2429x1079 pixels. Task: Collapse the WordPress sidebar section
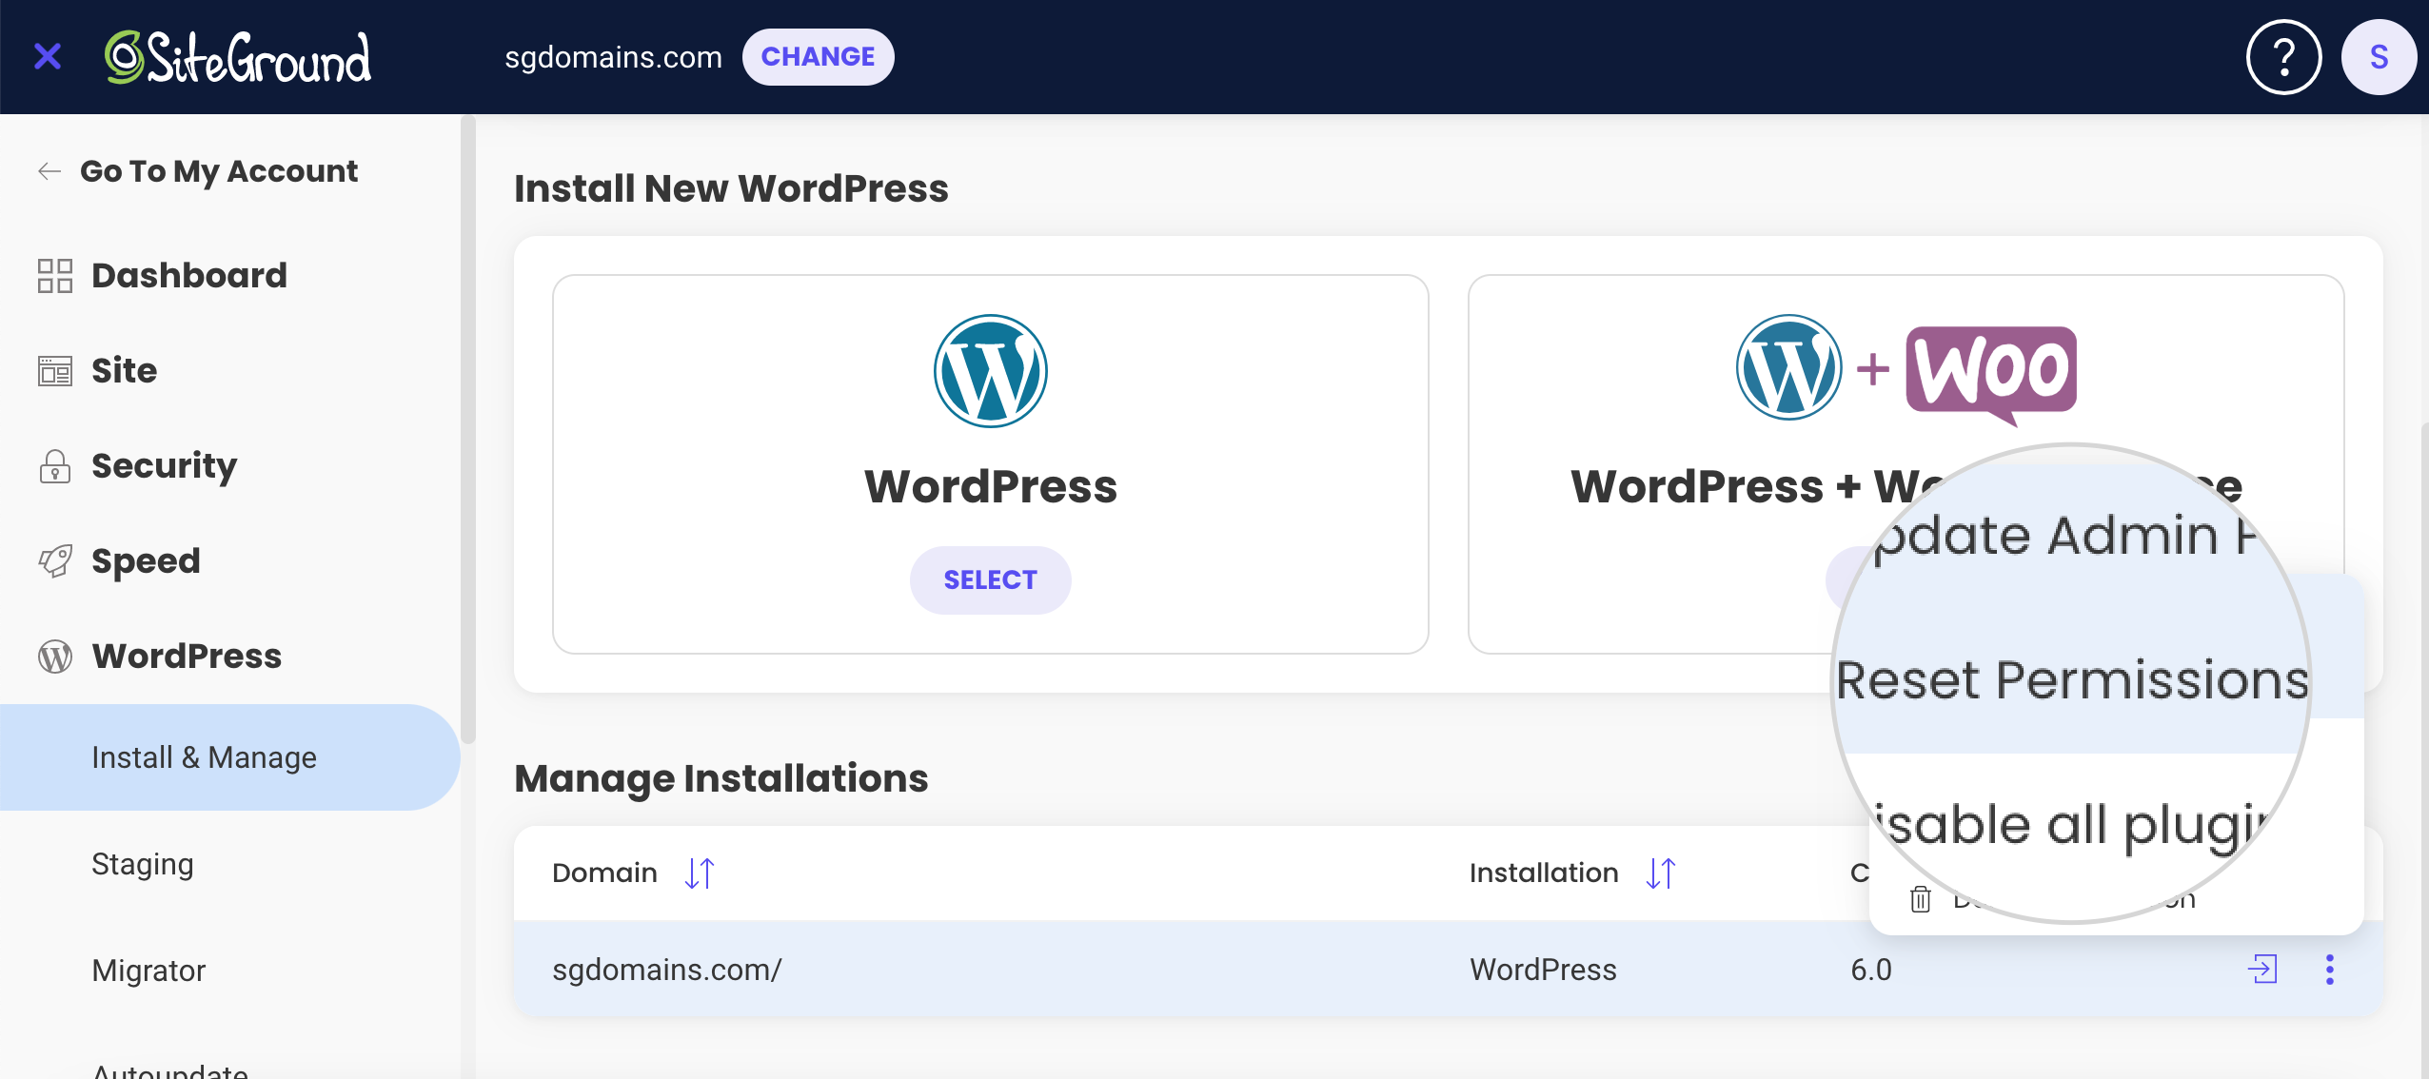(187, 656)
